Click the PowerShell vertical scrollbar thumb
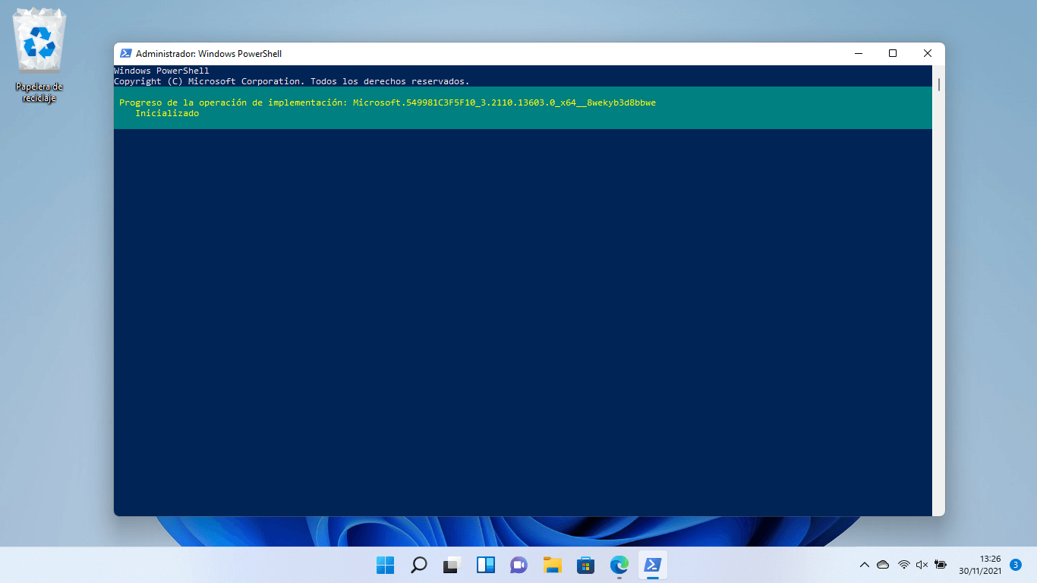The image size is (1037, 583). [x=939, y=84]
